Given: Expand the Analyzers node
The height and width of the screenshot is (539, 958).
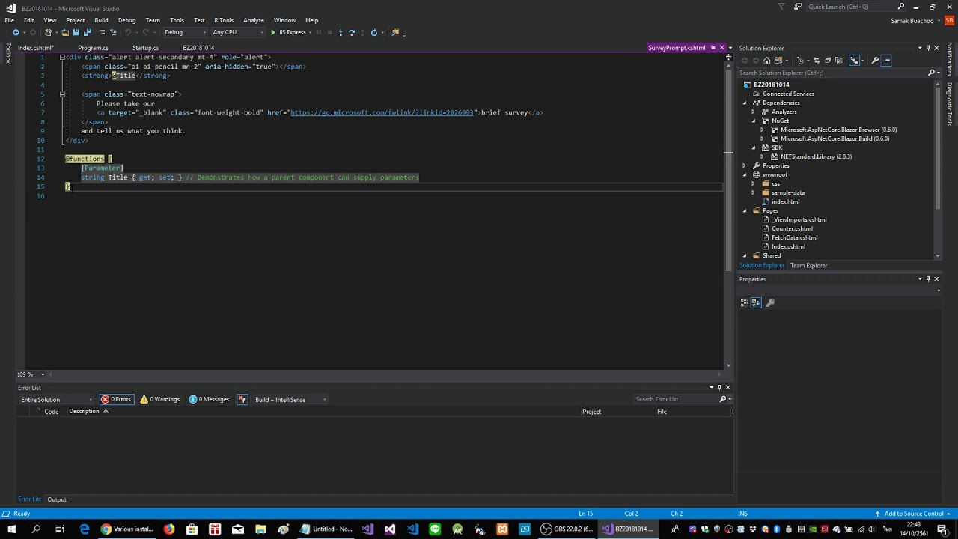Looking at the screenshot, I should [754, 112].
